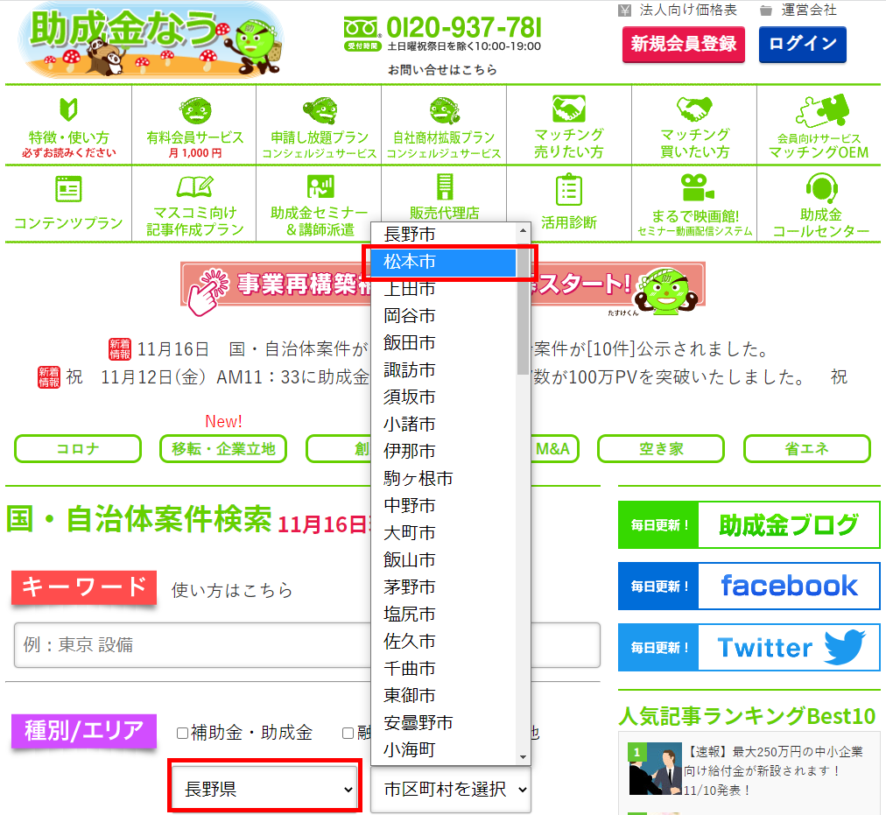Screen dimensions: 886x815
Task: Toggle the 融資 checkbox
Action: [x=348, y=733]
